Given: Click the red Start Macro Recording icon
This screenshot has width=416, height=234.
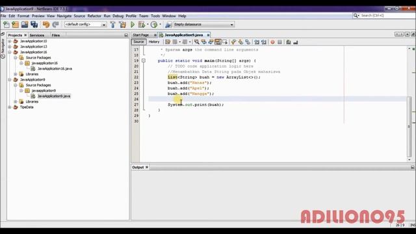Looking at the screenshot, I should [272, 42].
